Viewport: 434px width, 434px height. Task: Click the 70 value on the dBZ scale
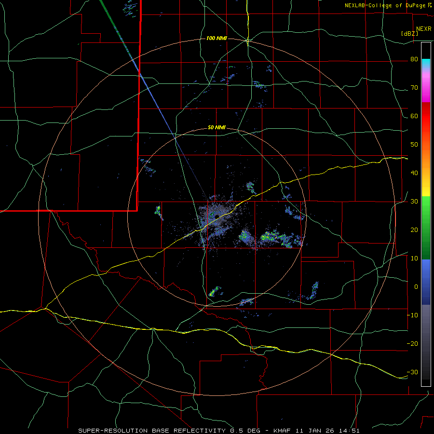[x=414, y=88]
